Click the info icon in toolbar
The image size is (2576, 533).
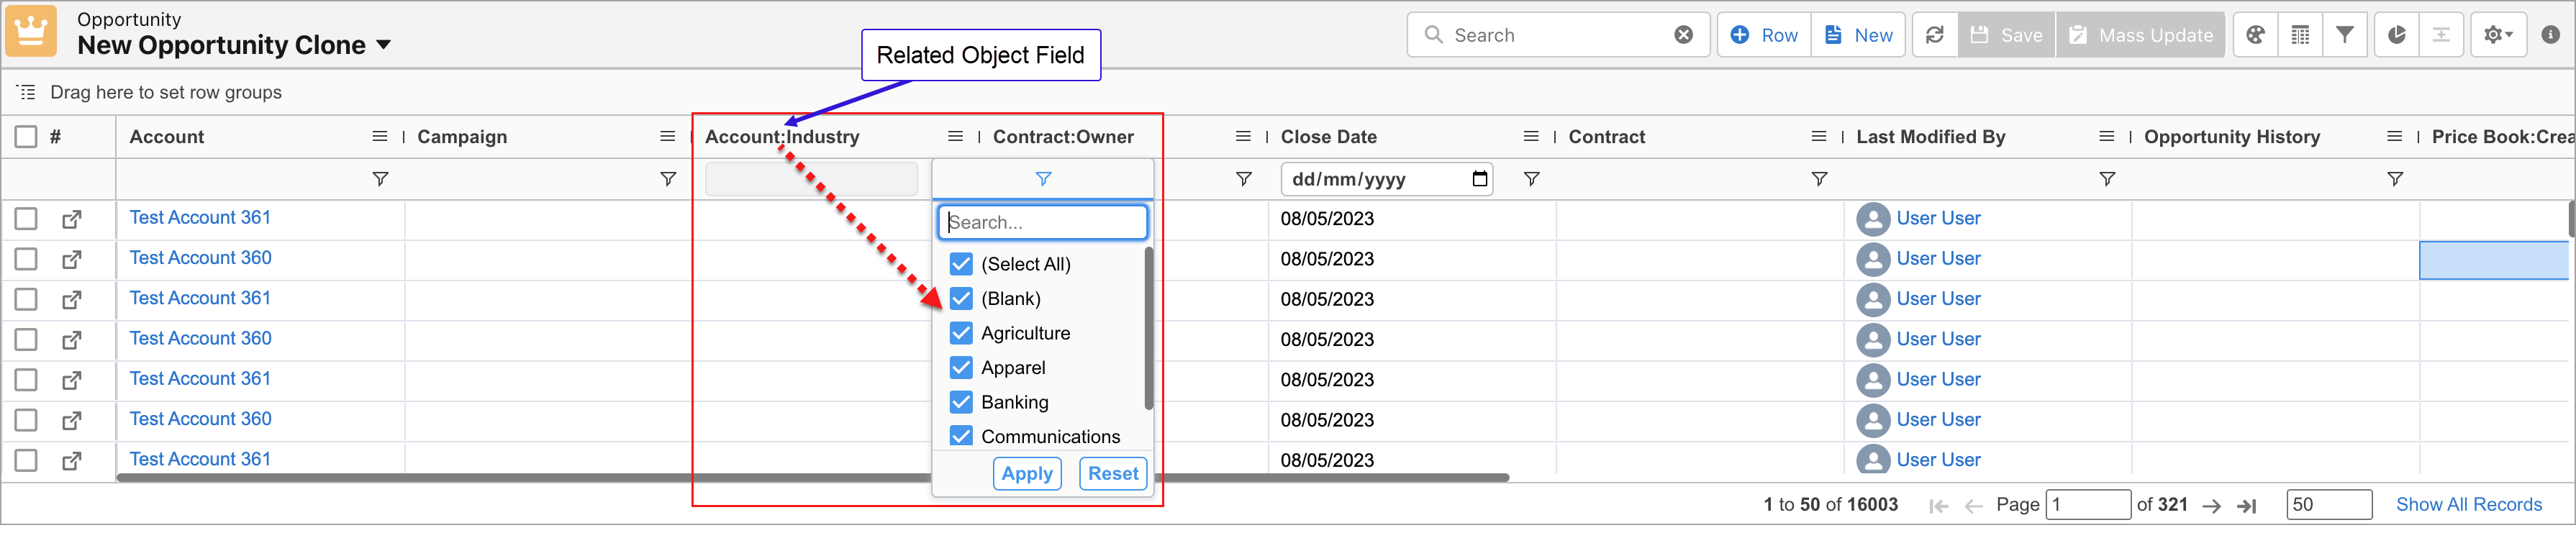click(x=2550, y=35)
